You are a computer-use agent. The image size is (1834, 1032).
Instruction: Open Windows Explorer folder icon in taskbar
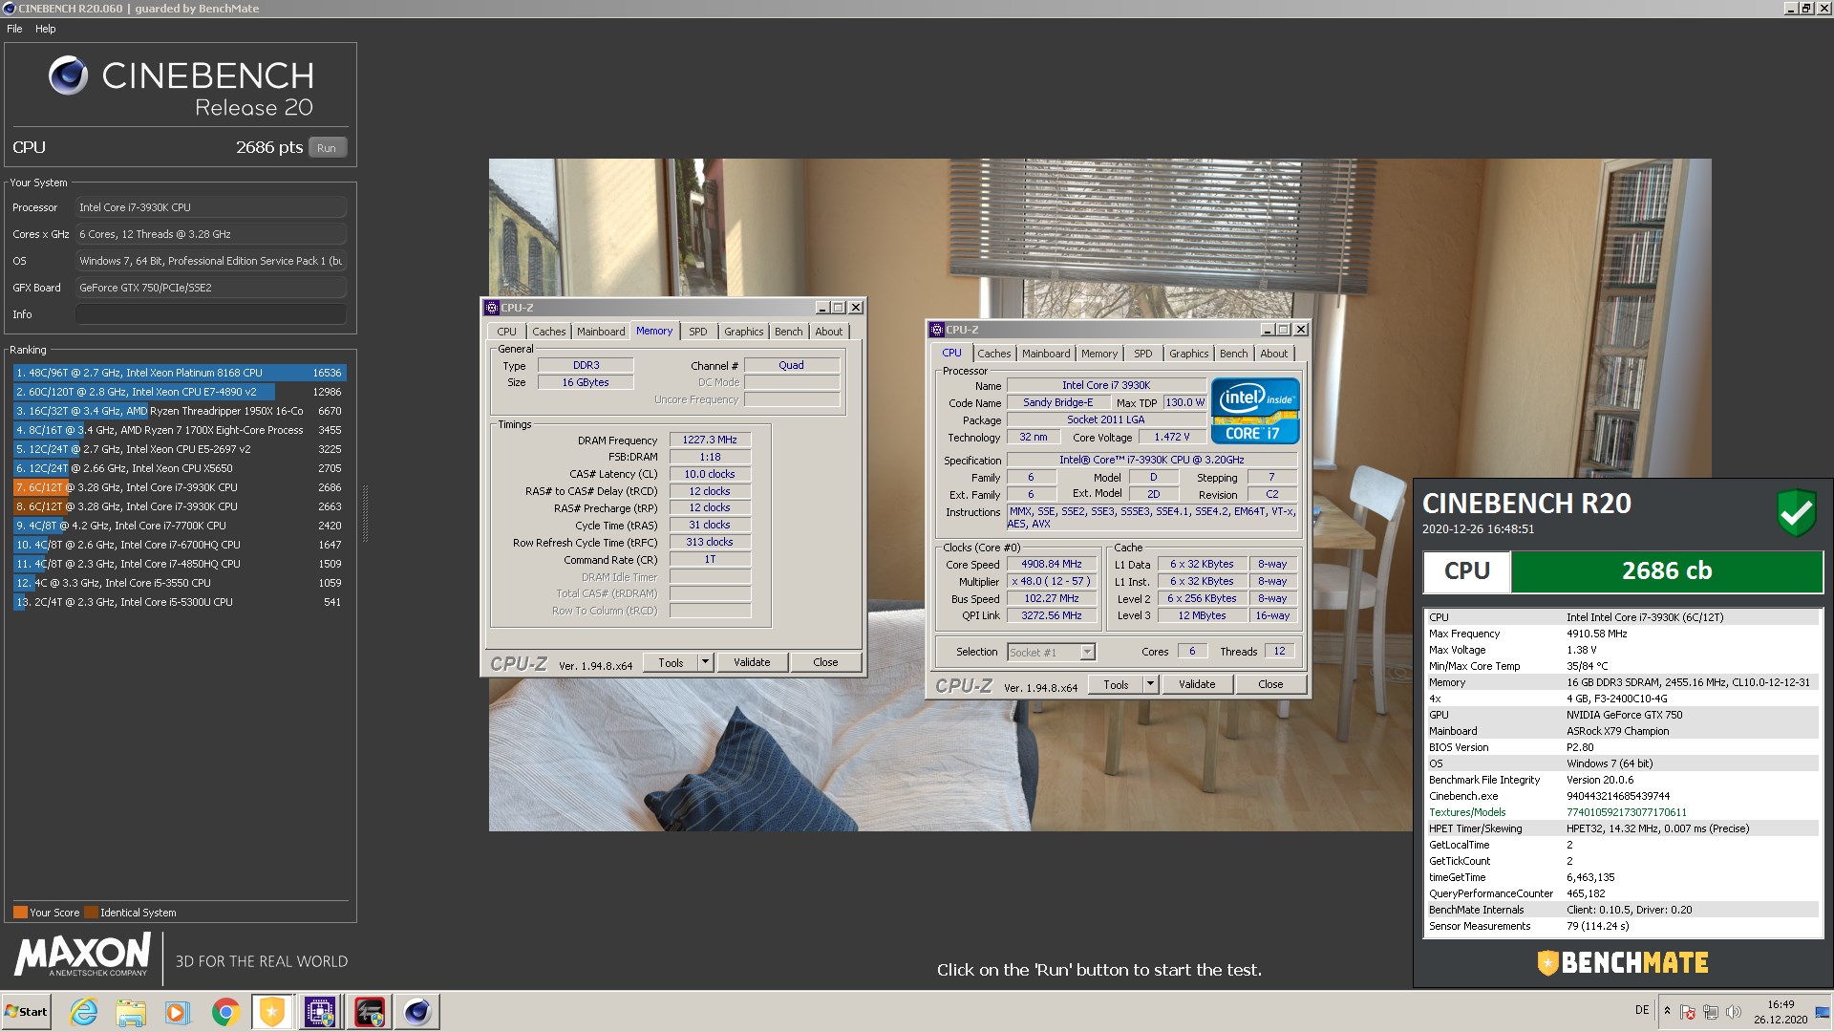tap(131, 1012)
